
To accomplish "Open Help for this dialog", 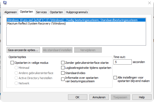I will tap(142, 97).
